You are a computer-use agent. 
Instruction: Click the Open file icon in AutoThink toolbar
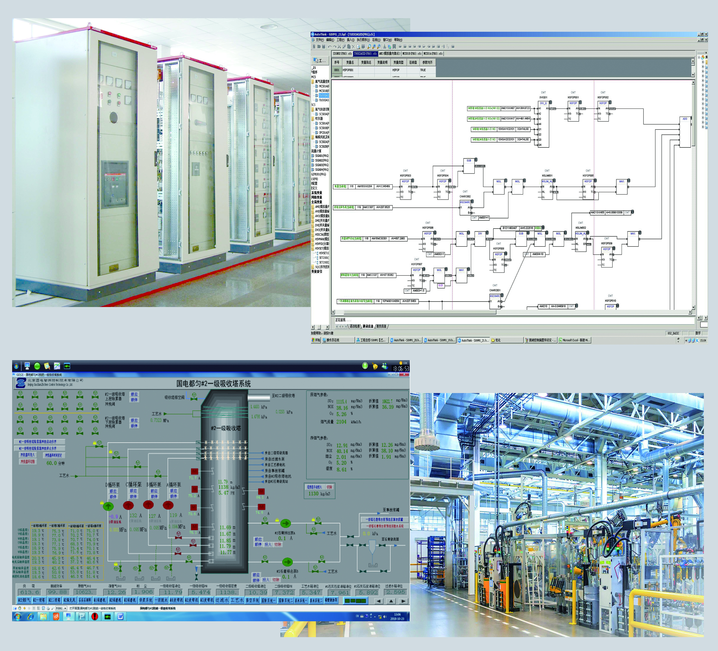coord(319,46)
